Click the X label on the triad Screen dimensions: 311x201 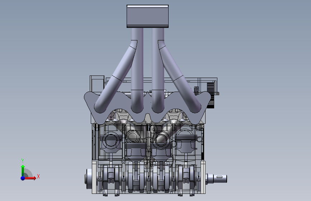pos(38,176)
